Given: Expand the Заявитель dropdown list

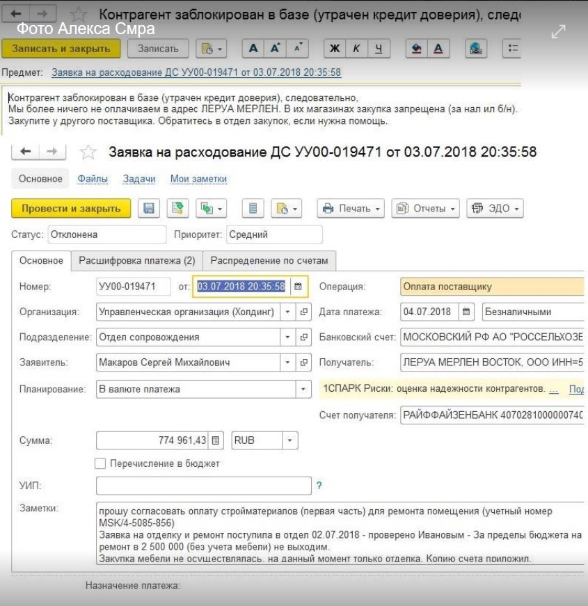Looking at the screenshot, I should coord(287,362).
